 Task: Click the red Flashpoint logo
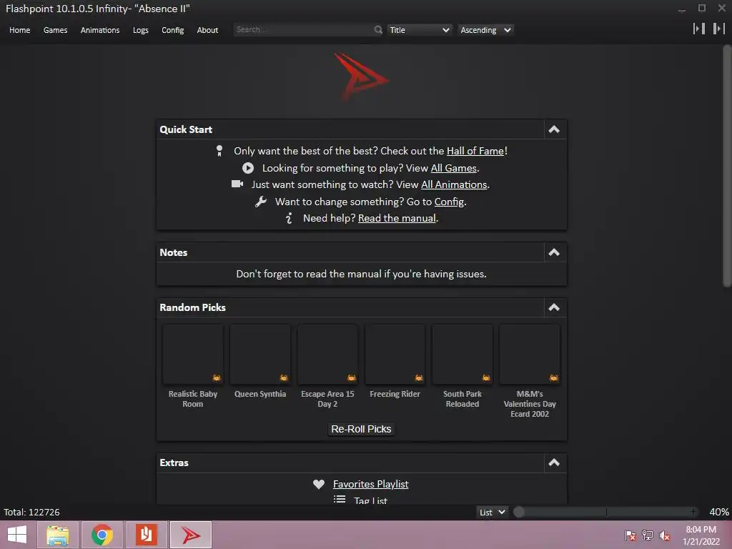[x=361, y=76]
